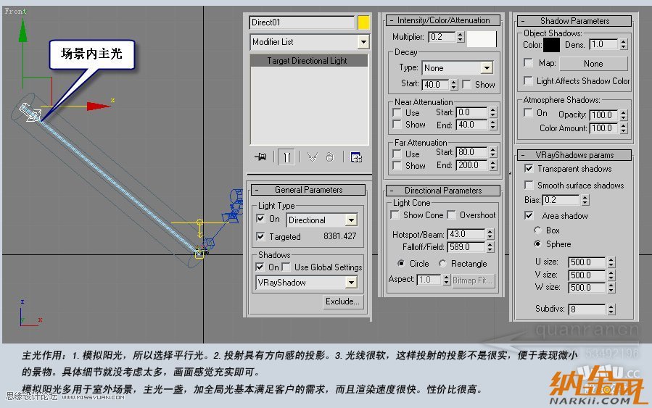Open the Directional light type dropdown

[x=351, y=220]
